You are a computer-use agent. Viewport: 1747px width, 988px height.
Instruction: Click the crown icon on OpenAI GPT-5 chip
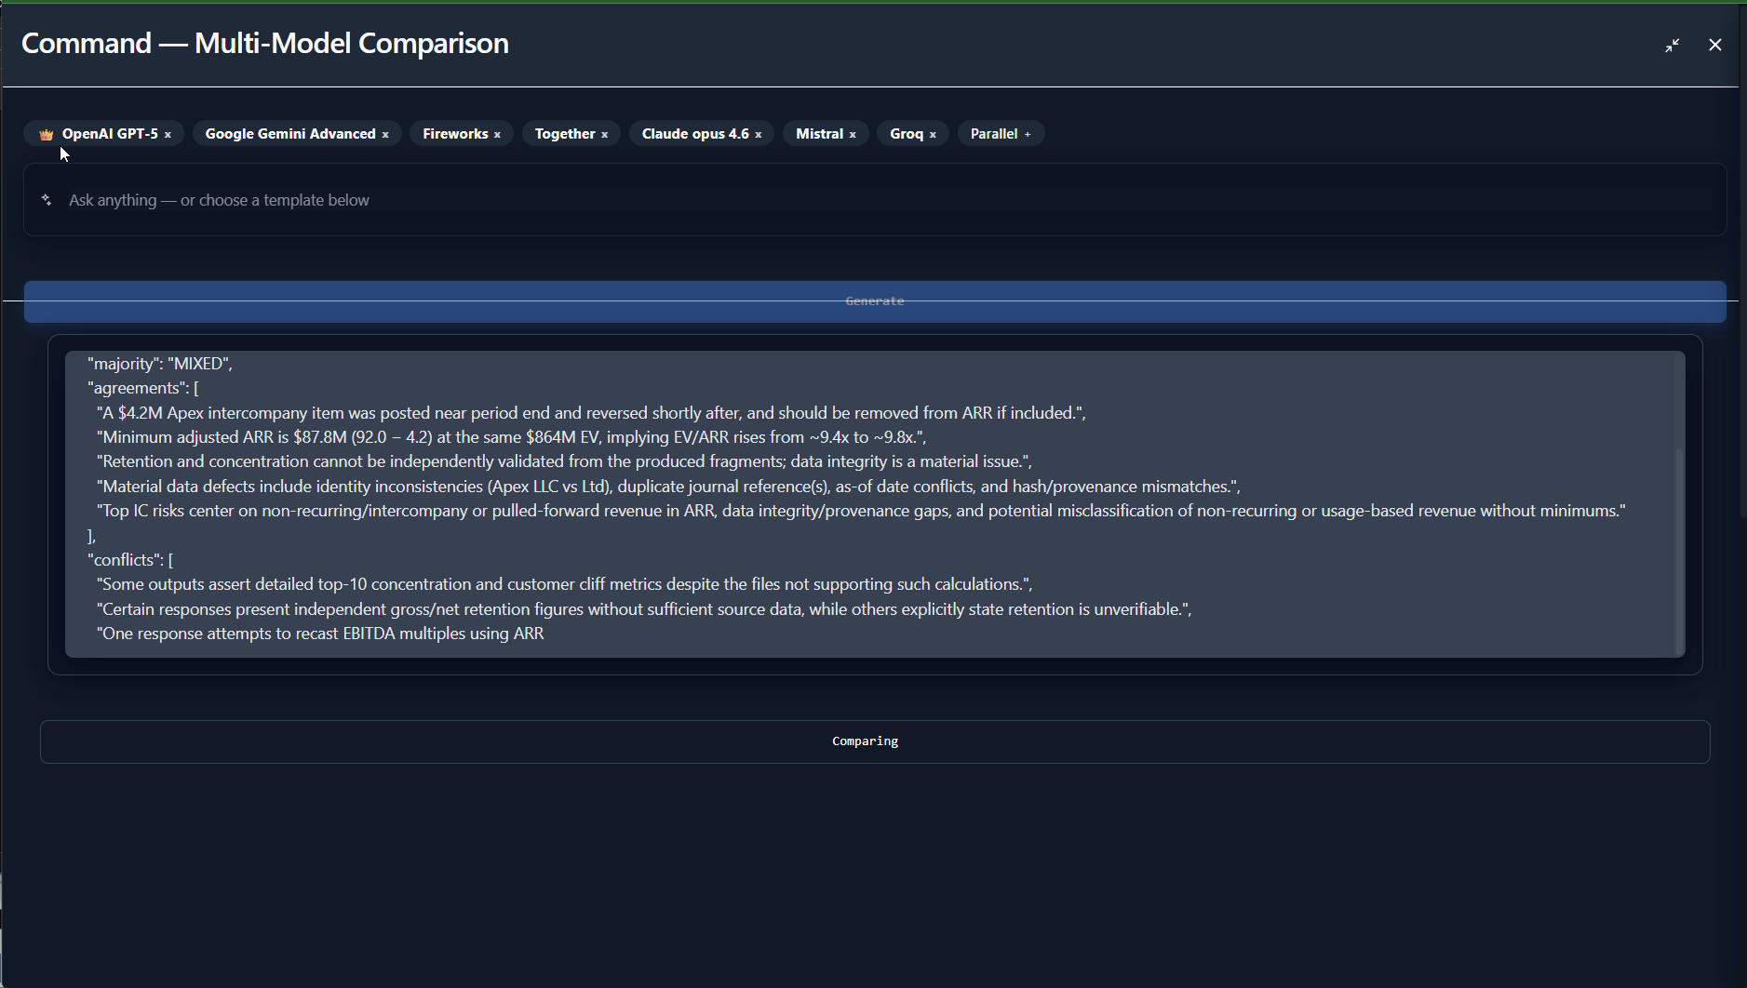[x=47, y=134]
